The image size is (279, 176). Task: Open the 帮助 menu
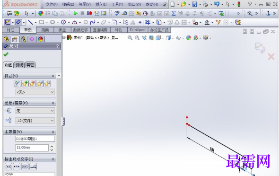[x=152, y=4]
